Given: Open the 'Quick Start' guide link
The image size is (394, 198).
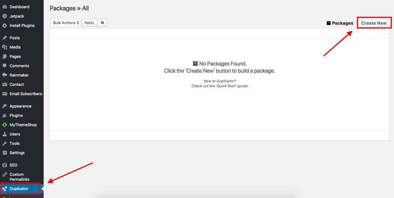Looking at the screenshot, I should coord(220,86).
